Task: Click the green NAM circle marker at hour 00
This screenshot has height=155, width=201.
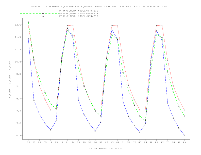Action: pyautogui.click(x=28, y=22)
